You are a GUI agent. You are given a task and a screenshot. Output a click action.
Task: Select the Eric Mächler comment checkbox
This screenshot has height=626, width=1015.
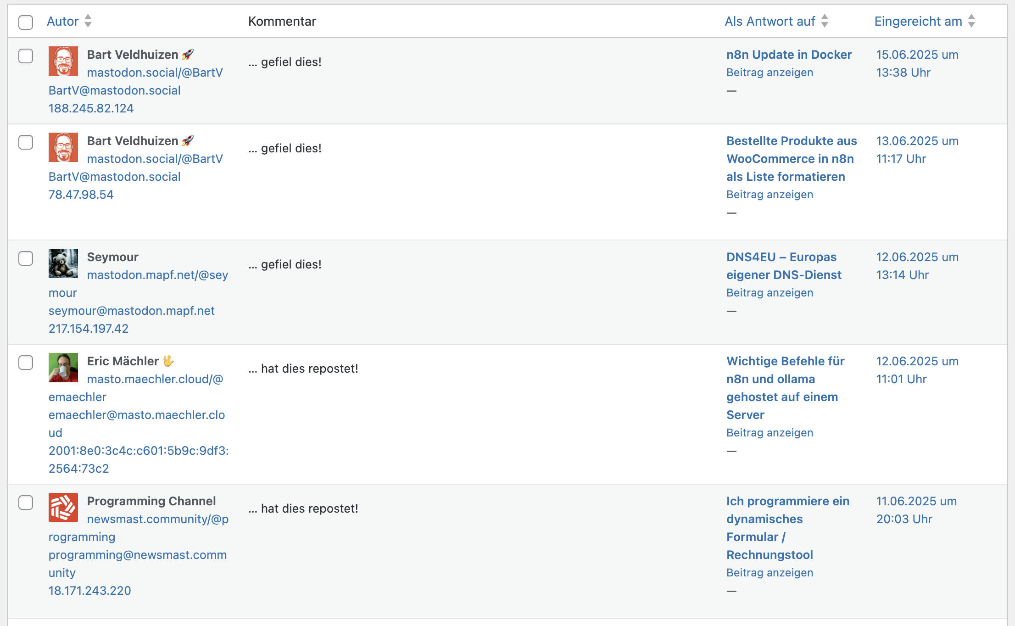point(26,363)
